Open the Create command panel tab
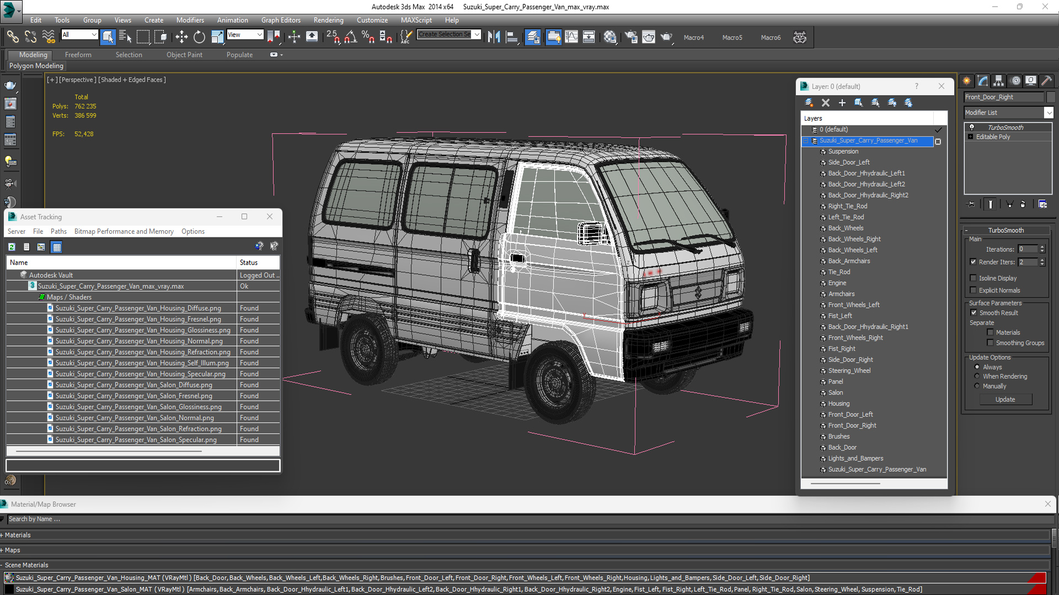The height and width of the screenshot is (595, 1059). [x=967, y=81]
